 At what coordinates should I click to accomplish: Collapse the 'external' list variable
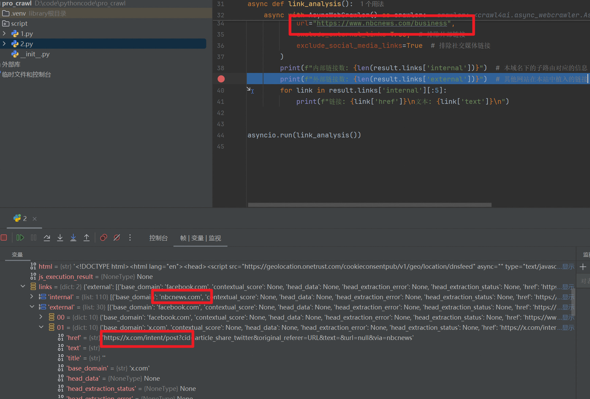pos(32,307)
